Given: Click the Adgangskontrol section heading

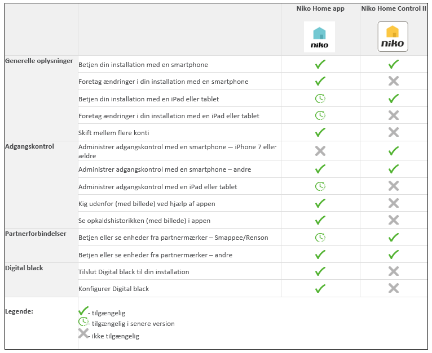Looking at the screenshot, I should coord(29,146).
